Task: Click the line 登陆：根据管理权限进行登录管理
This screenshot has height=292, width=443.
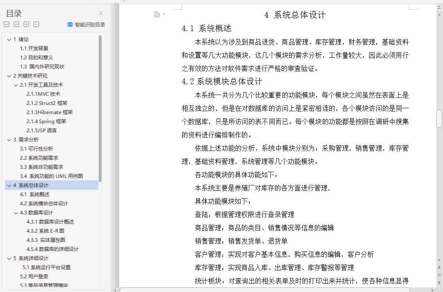Action: coord(245,214)
